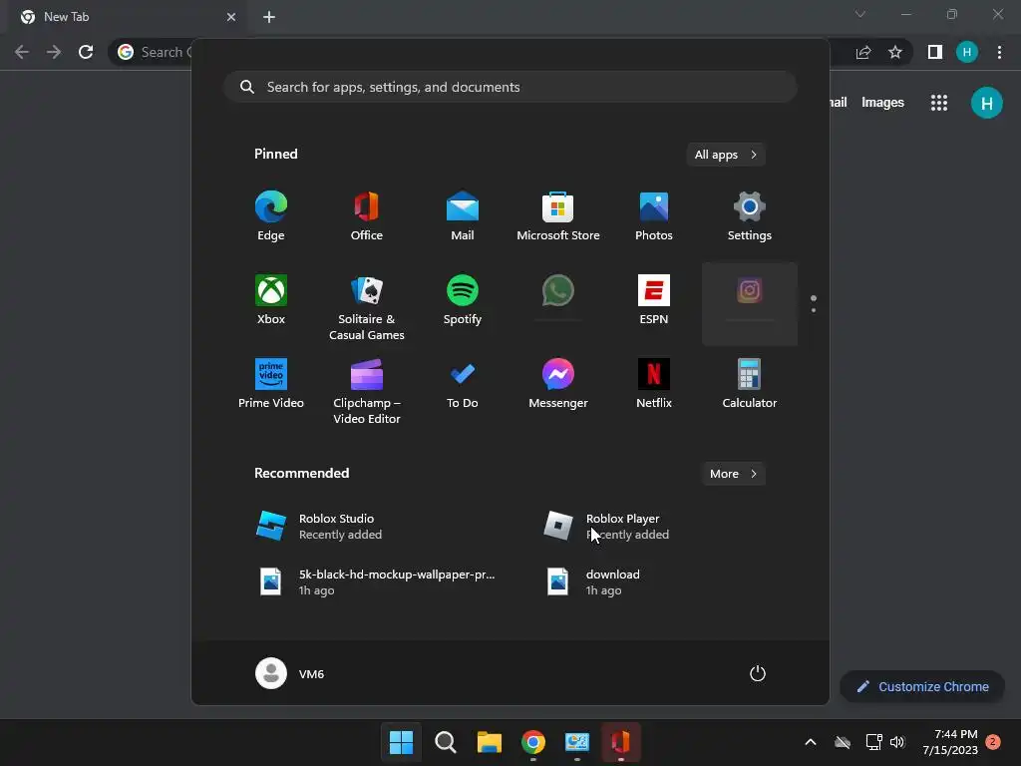This screenshot has height=766, width=1021.
Task: Launch Office from pinned apps
Action: [x=367, y=216]
